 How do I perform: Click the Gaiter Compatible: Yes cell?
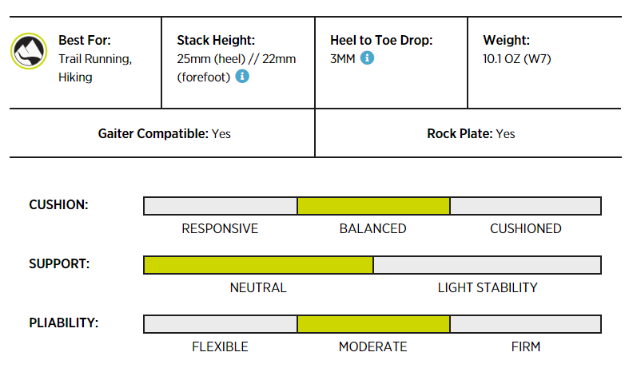[165, 133]
